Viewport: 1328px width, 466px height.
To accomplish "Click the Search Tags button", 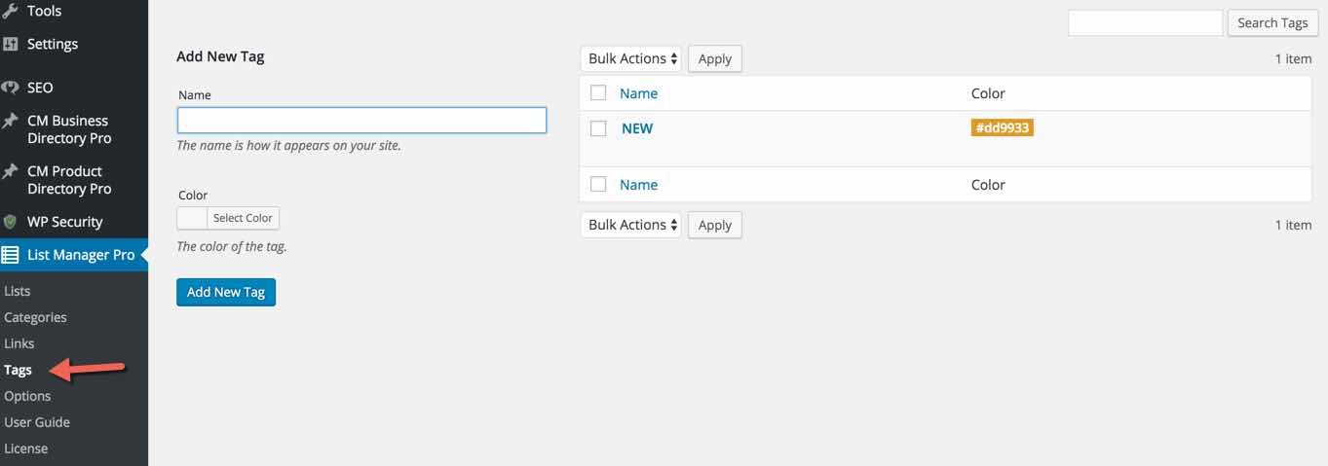I will 1272,23.
